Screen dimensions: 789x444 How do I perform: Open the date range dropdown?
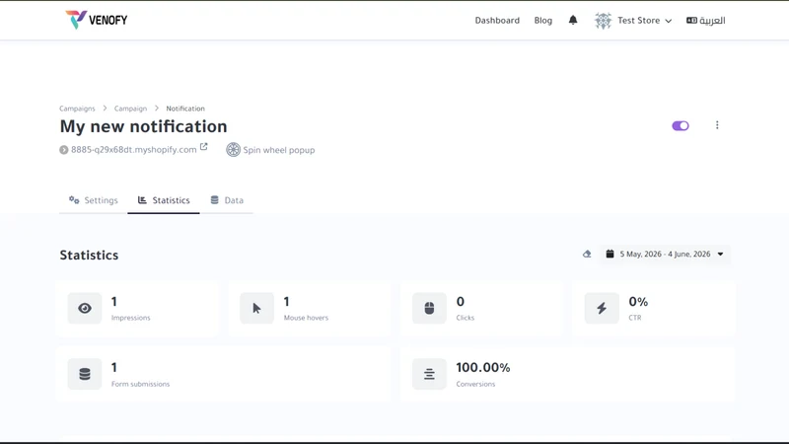665,255
